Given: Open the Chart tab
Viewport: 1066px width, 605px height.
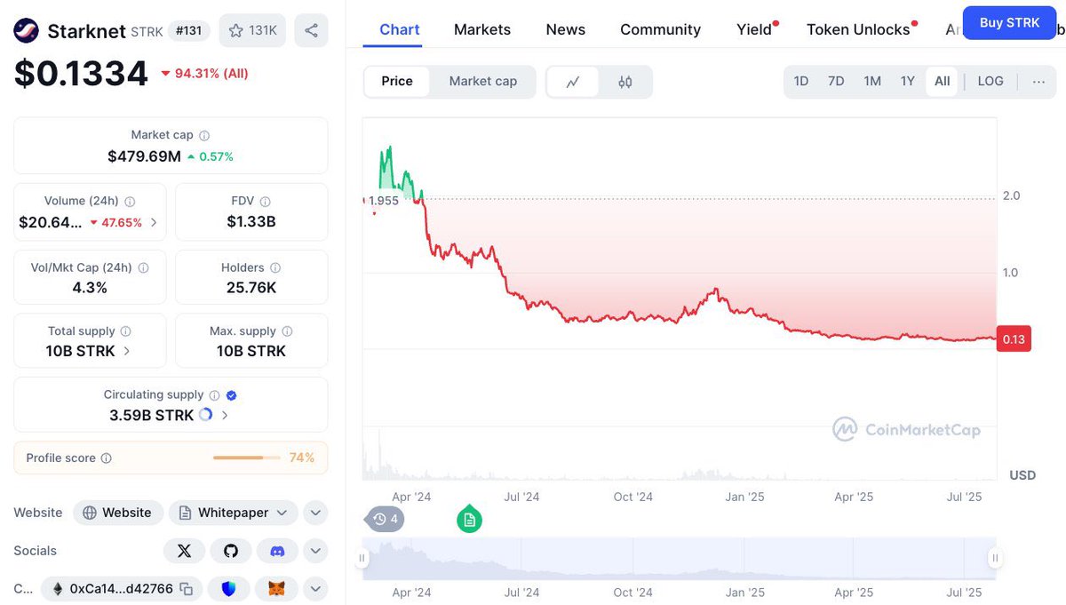Looking at the screenshot, I should pyautogui.click(x=400, y=29).
